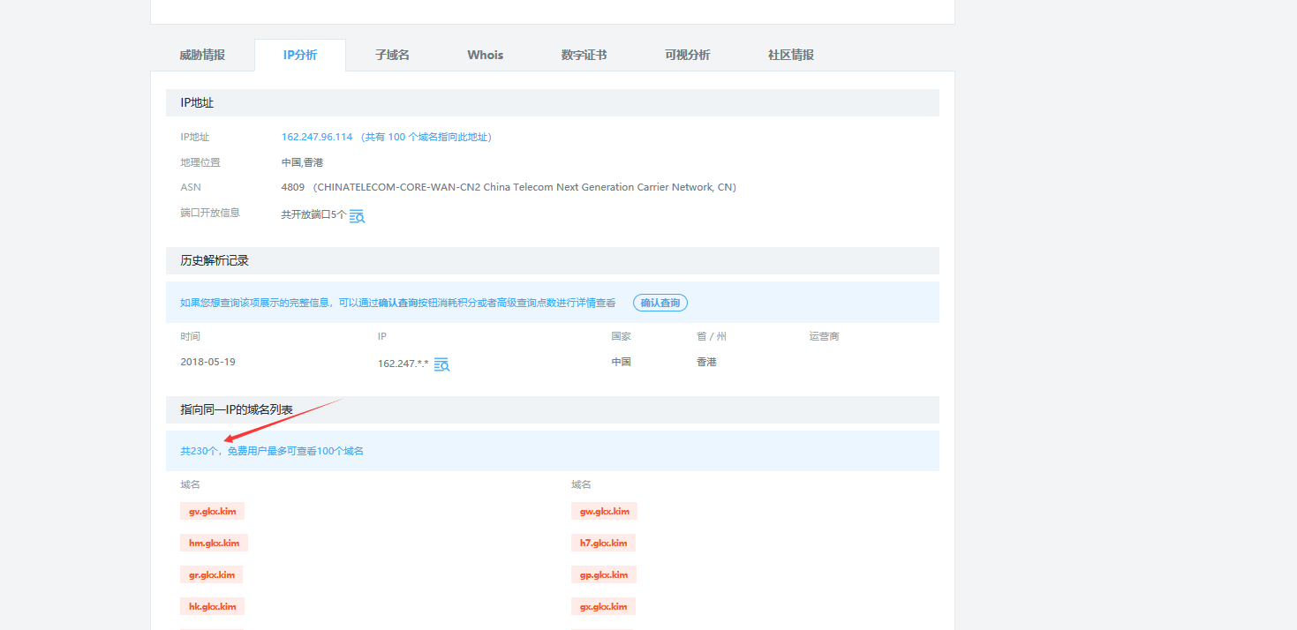Click the 省 / 州 column header
The image size is (1297, 630).
(x=712, y=336)
